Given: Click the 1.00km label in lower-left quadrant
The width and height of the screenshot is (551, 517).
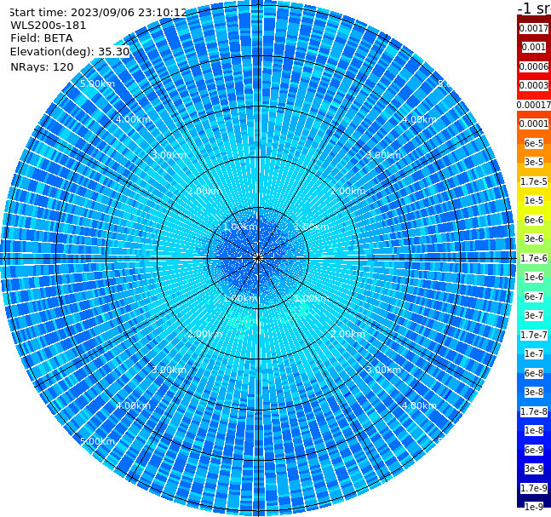Looking at the screenshot, I should 241,298.
